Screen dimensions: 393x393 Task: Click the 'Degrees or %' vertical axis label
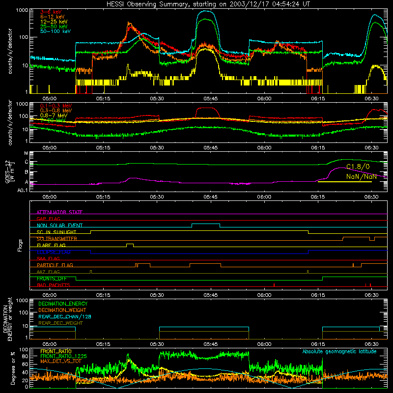pyautogui.click(x=13, y=368)
